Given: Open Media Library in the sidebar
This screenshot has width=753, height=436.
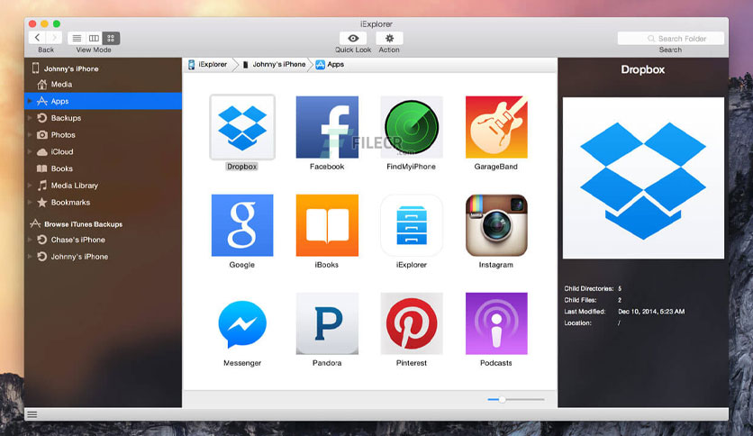Looking at the screenshot, I should click(x=75, y=186).
